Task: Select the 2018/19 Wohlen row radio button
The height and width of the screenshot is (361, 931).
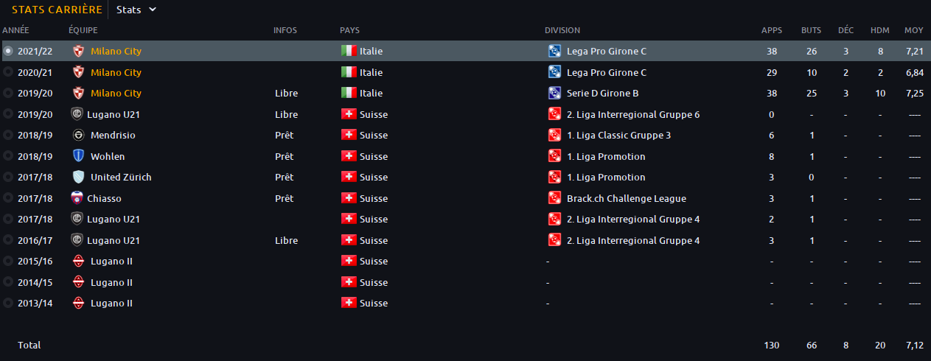Action: pyautogui.click(x=8, y=156)
